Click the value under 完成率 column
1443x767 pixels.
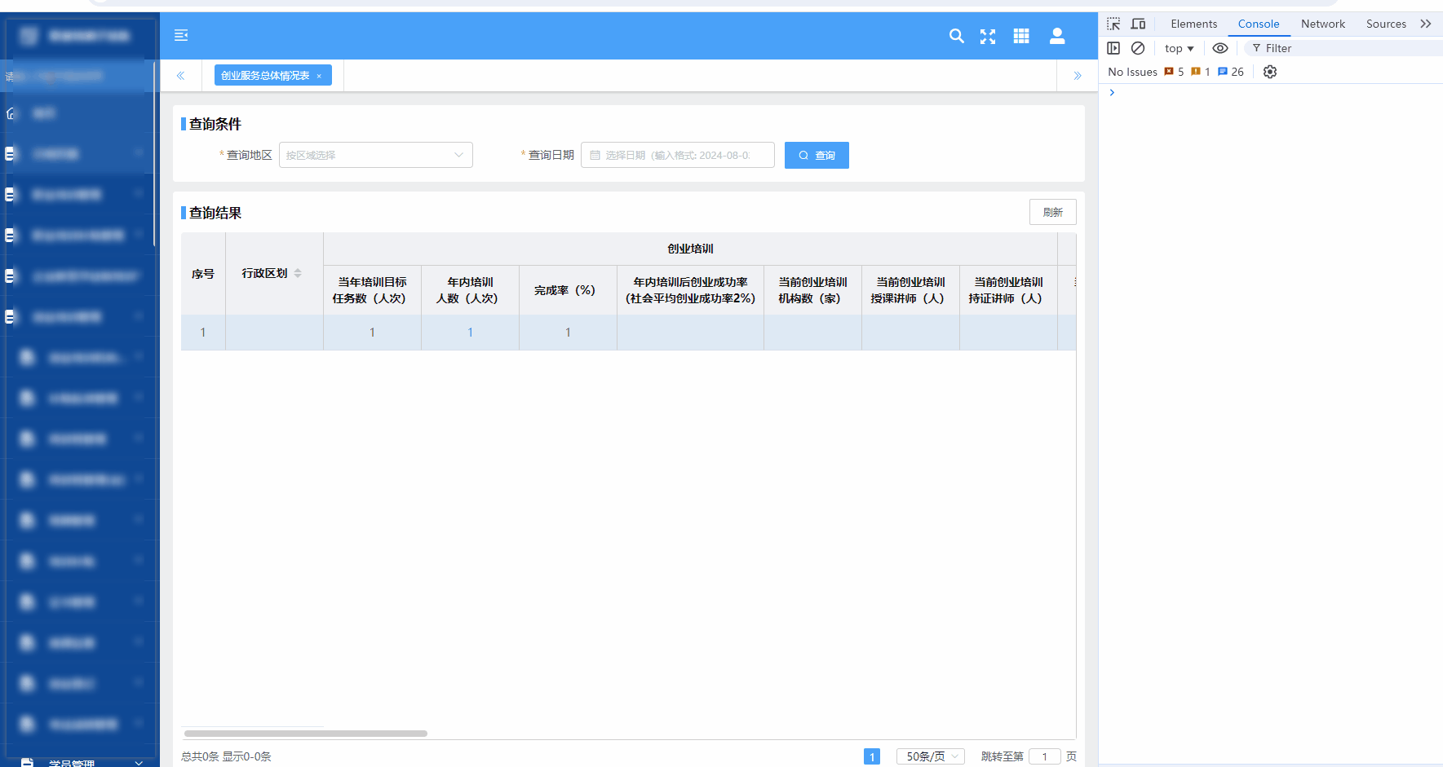[x=569, y=333]
